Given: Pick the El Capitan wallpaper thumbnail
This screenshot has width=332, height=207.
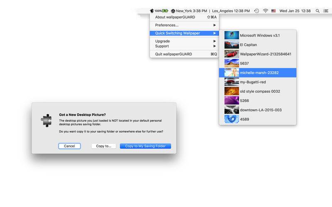Looking at the screenshot, I should pos(232,45).
